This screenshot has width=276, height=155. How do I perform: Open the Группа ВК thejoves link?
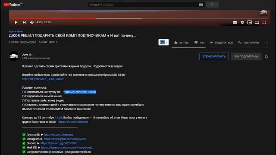[59, 135]
